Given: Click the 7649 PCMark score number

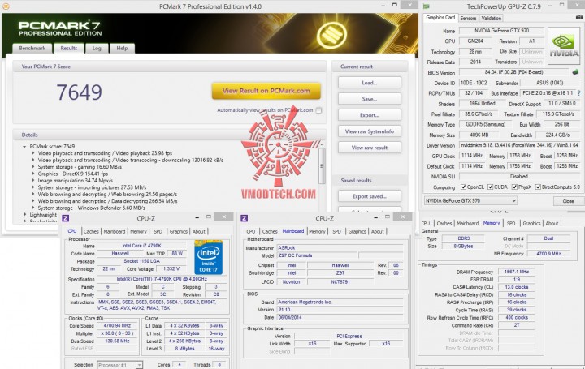Looking at the screenshot, I should click(79, 92).
